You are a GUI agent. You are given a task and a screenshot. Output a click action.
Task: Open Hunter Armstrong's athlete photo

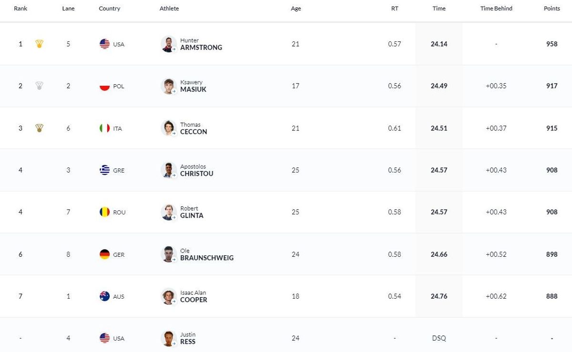click(x=169, y=44)
